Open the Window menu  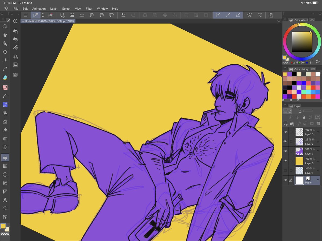(102, 9)
